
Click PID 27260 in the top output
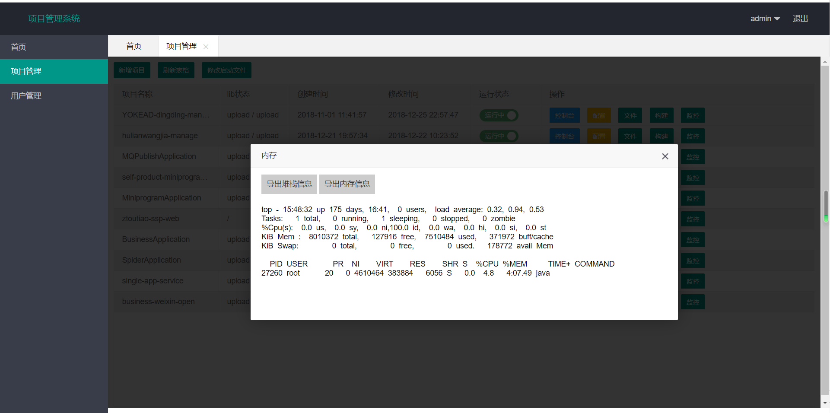[272, 273]
